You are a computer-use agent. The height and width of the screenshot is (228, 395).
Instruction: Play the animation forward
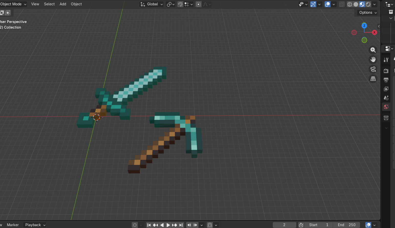pos(168,225)
